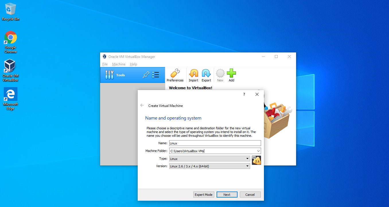Click the green Add machine icon
Image resolution: width=389 pixels, height=207 pixels.
[232, 75]
